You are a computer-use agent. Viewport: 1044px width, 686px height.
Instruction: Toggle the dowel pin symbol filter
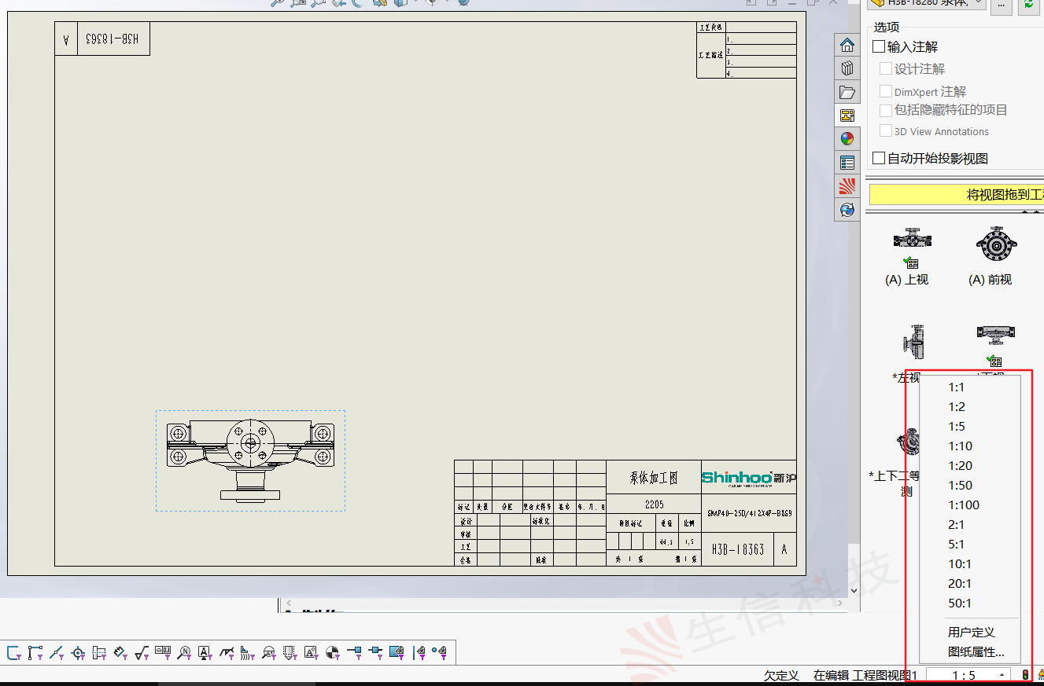333,651
